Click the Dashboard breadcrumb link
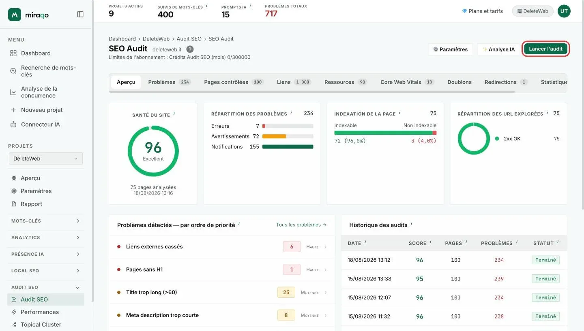This screenshot has width=584, height=331. coord(122,39)
